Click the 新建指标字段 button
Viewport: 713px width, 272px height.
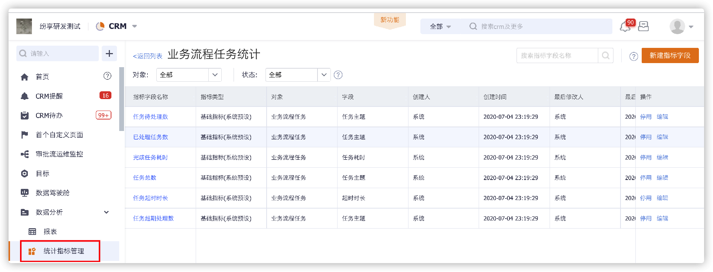coord(670,55)
